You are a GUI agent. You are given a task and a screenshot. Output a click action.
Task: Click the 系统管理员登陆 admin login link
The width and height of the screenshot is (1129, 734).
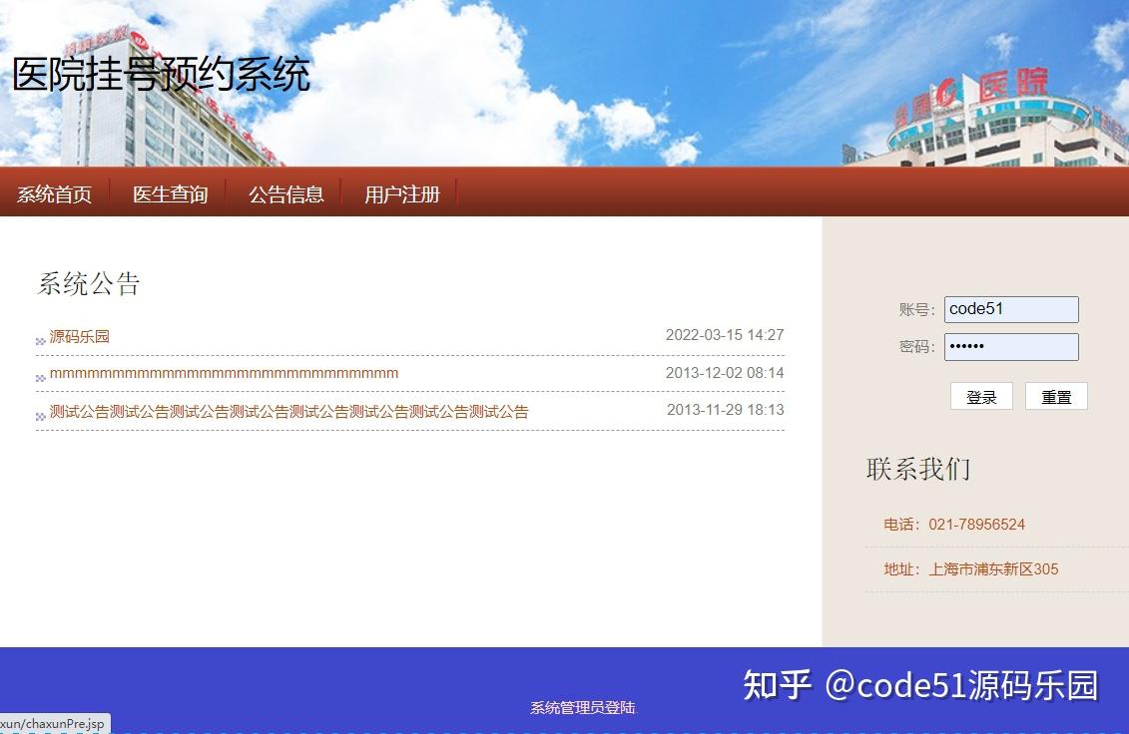coord(582,707)
